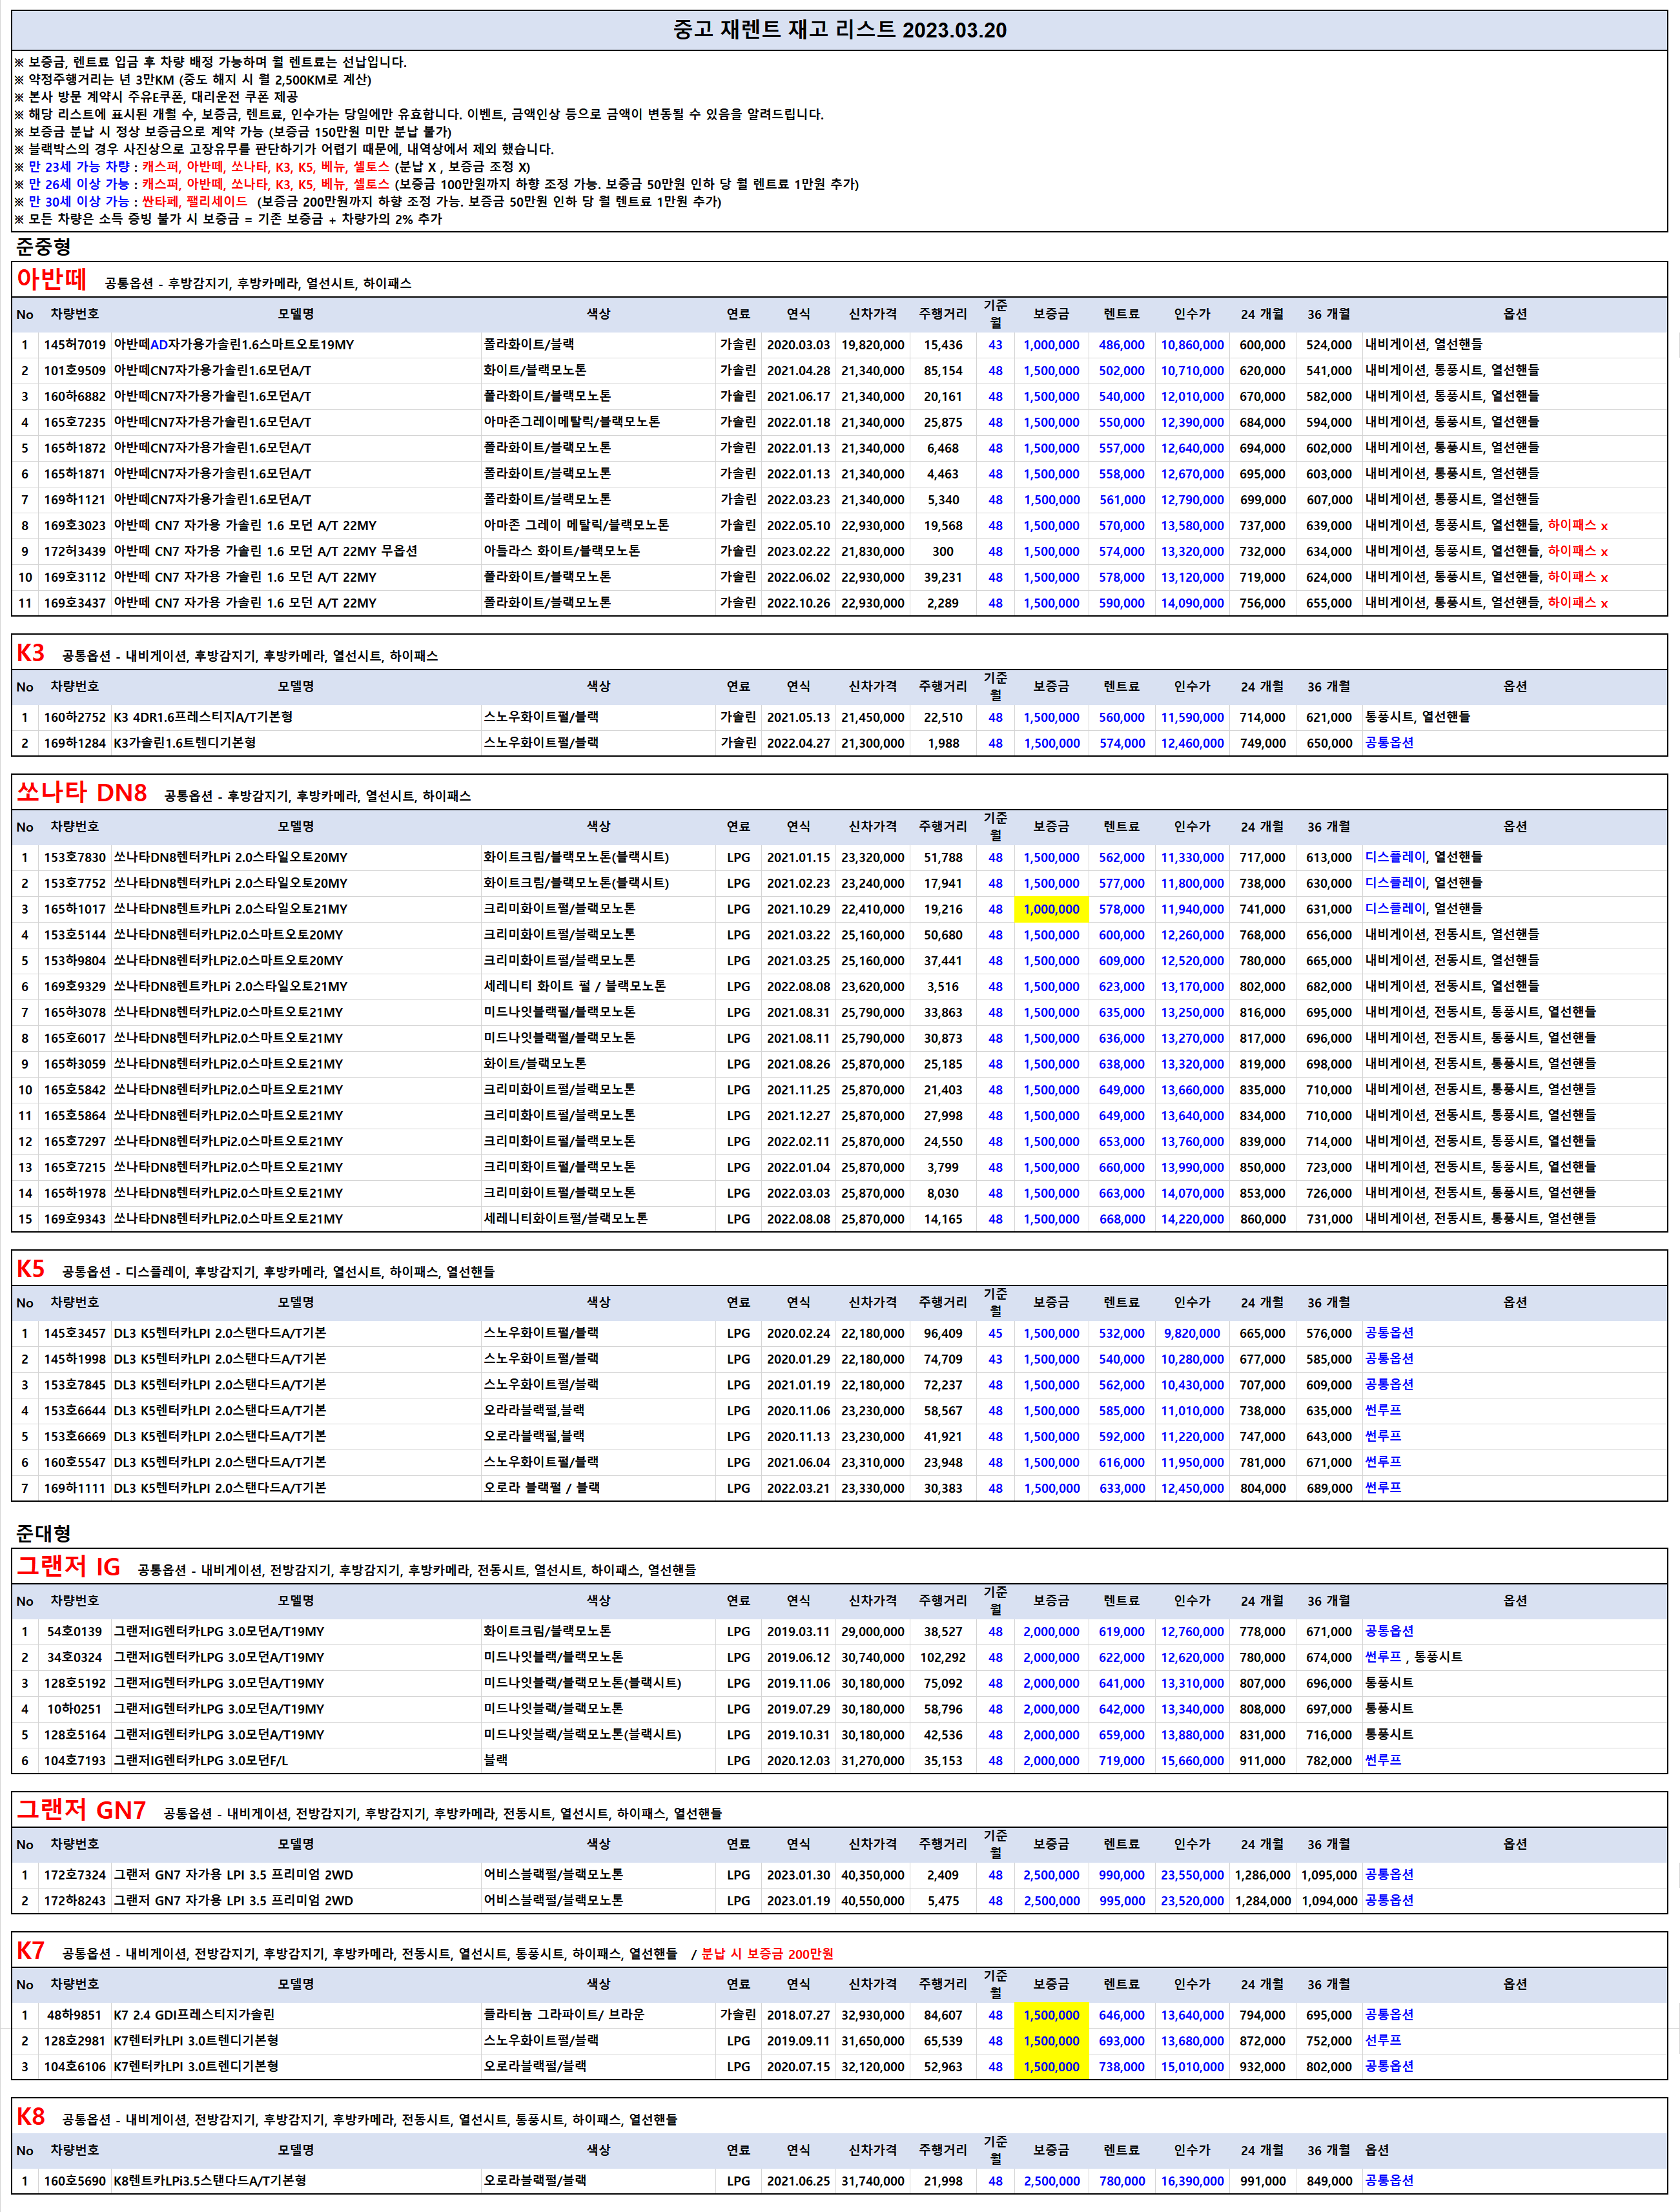Screen dimensions: 1680x2212
Task: Open 공통옵션 link in the K8 row
Action: click(1389, 2180)
